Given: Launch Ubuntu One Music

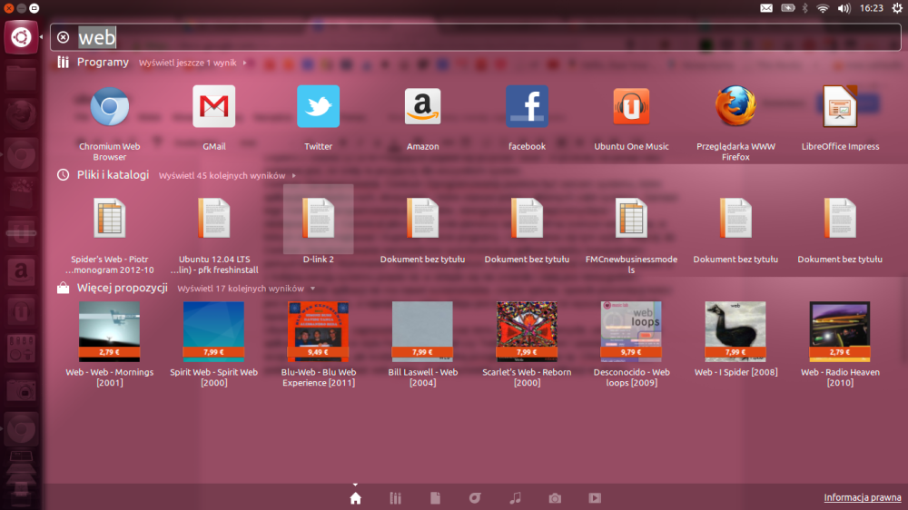Looking at the screenshot, I should tap(631, 106).
